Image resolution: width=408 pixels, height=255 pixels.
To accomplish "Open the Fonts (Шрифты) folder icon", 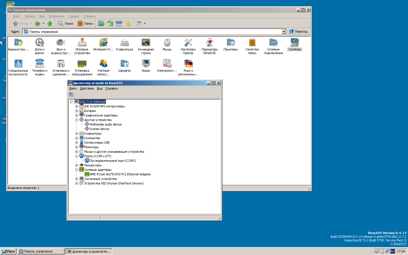I will pyautogui.click(x=124, y=64).
